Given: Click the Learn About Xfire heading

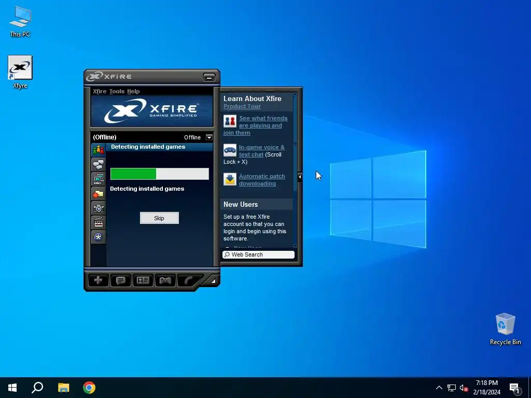Looking at the screenshot, I should point(253,98).
